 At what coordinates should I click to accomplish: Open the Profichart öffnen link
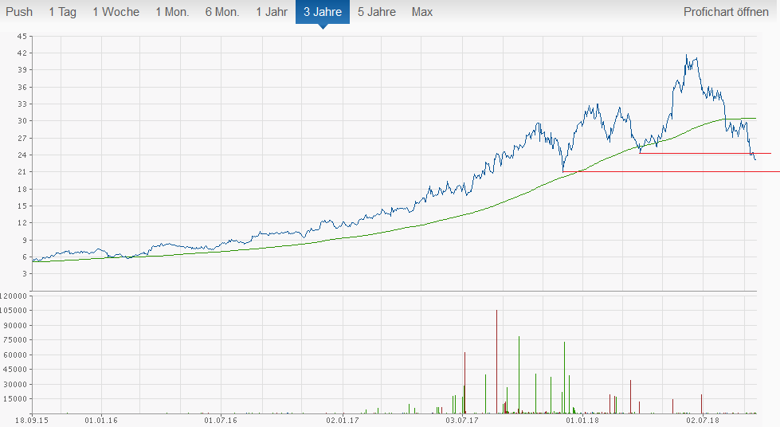726,12
